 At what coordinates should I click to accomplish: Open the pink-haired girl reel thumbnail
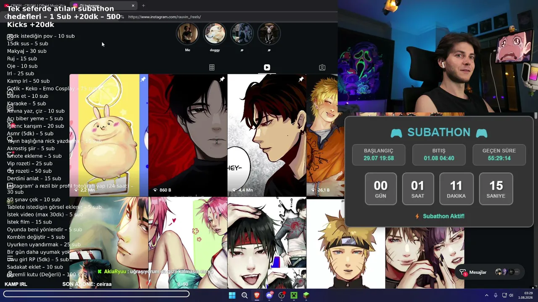pyautogui.click(x=188, y=243)
